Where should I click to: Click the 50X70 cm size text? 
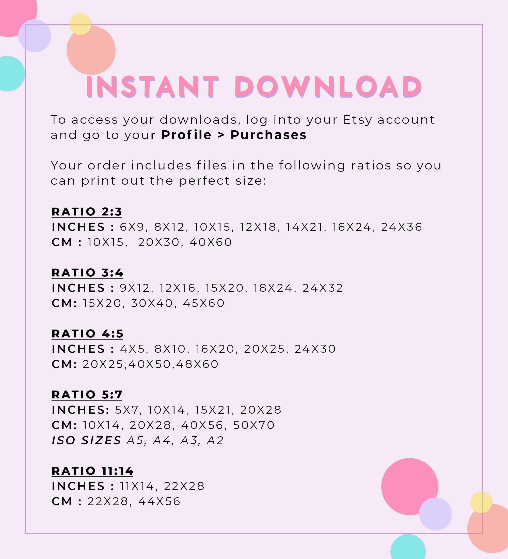point(254,425)
